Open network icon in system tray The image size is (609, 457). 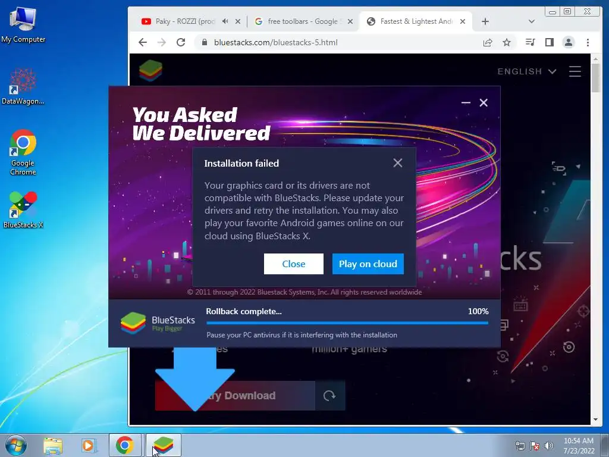pos(520,446)
